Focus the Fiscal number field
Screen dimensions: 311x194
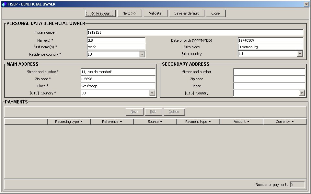(195, 32)
